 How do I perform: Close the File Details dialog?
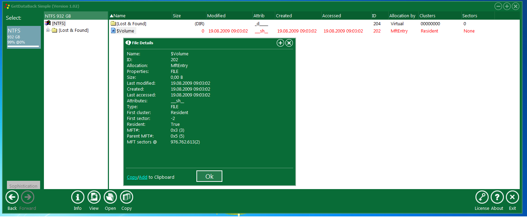289,43
